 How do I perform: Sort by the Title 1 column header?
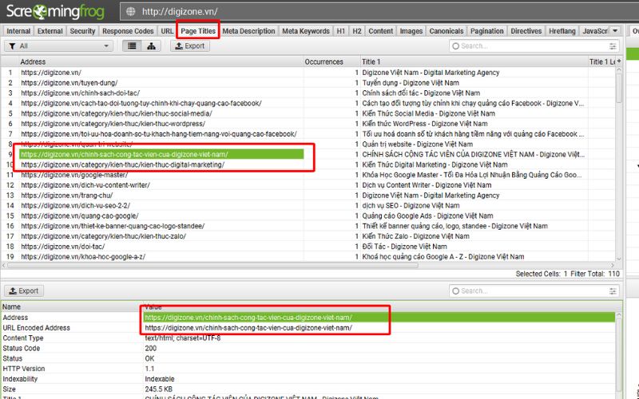pos(474,62)
